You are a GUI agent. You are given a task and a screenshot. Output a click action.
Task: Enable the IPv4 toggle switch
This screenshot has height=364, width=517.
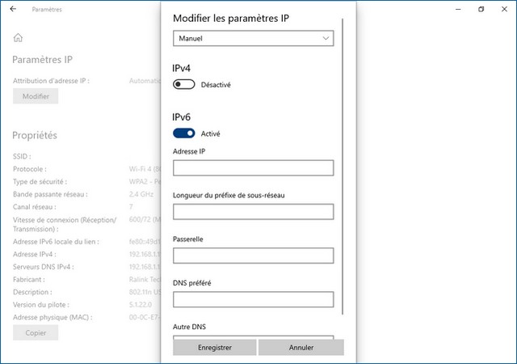click(x=184, y=84)
